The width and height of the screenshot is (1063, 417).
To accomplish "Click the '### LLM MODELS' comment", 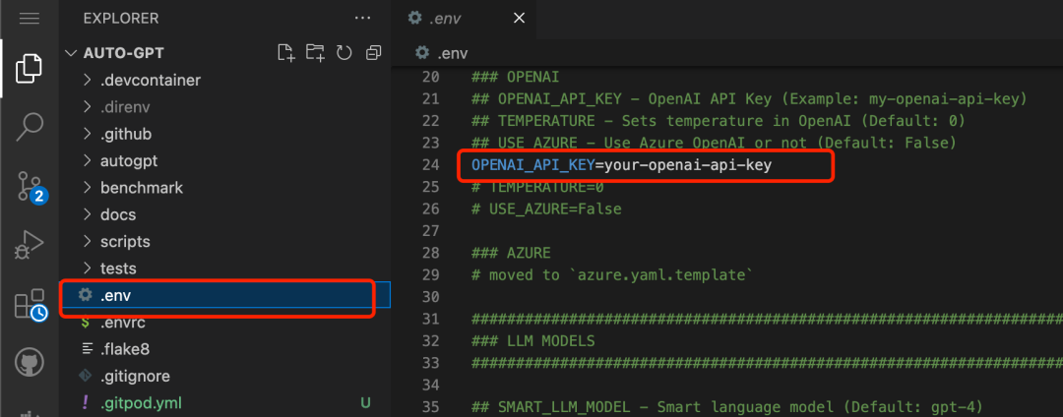I will pyautogui.click(x=532, y=340).
